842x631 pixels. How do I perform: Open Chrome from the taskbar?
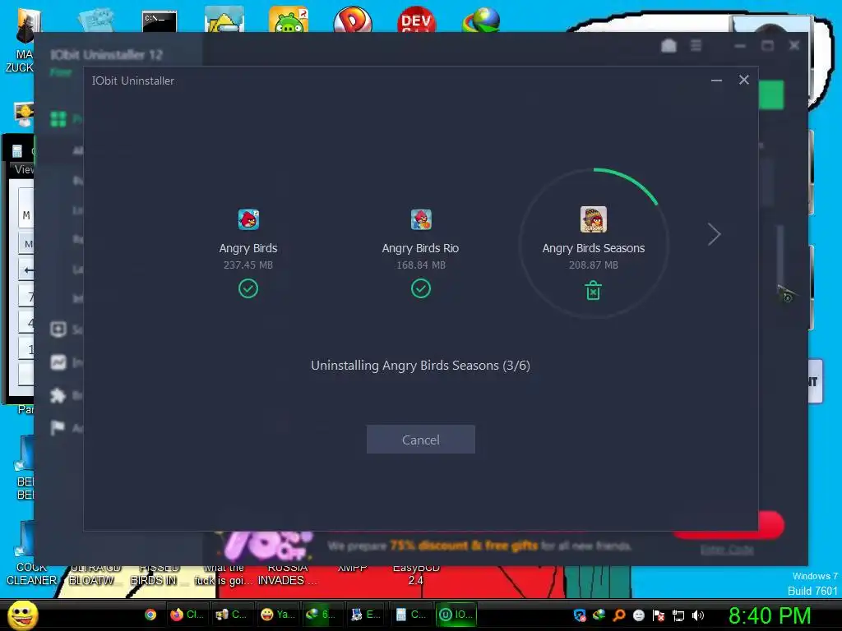(x=150, y=615)
